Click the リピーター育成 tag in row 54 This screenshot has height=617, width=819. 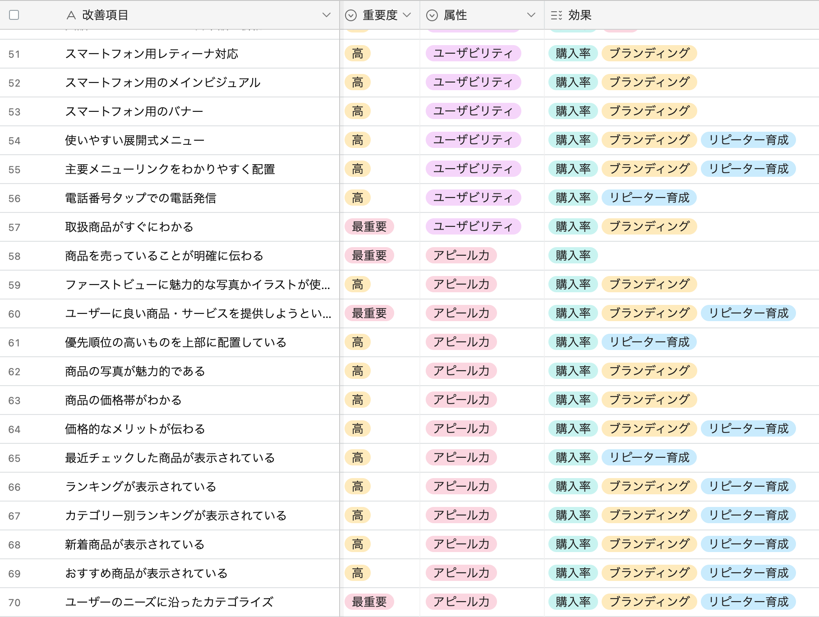click(x=749, y=140)
